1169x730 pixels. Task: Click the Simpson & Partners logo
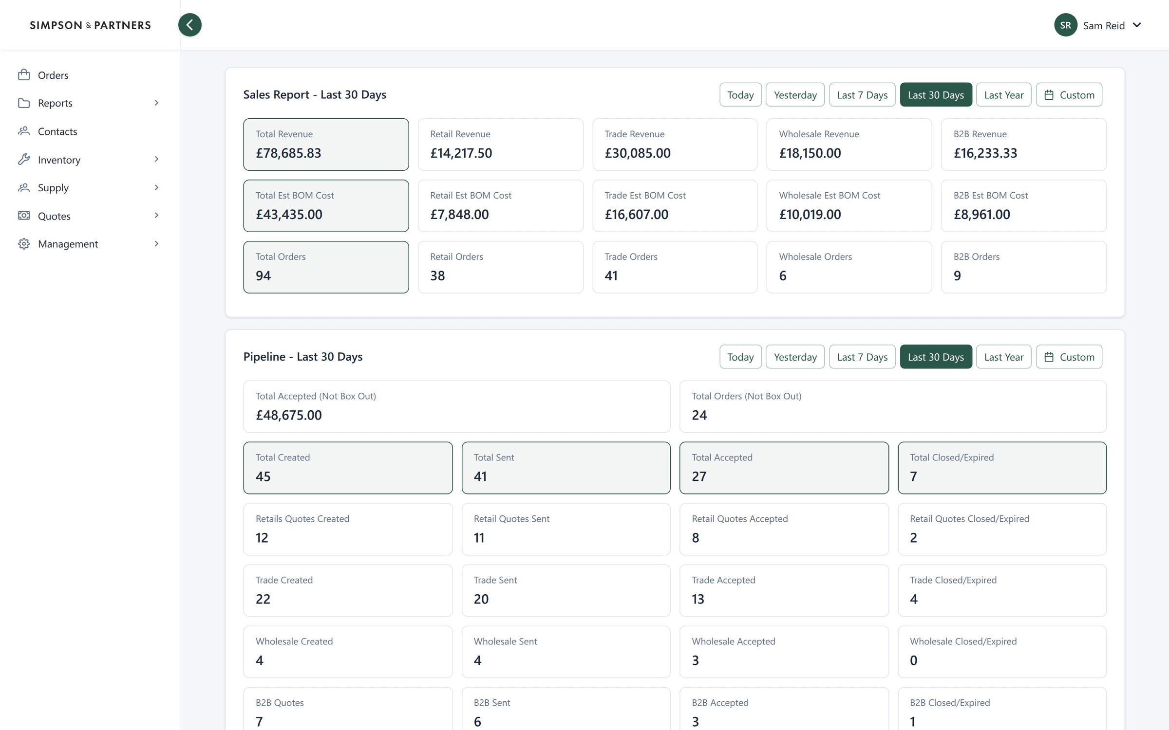tap(90, 25)
